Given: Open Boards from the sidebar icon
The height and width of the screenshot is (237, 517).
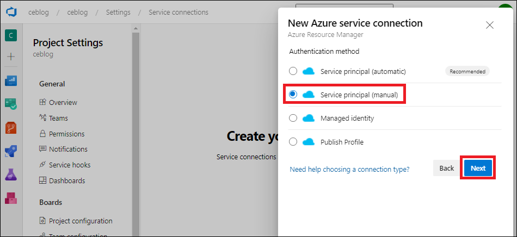Looking at the screenshot, I should 11,80.
